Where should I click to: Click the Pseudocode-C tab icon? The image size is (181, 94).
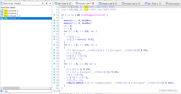click(77, 3)
